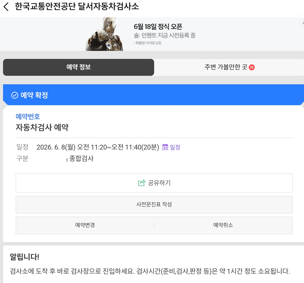Open the calendar icon next to 일정
The height and width of the screenshot is (283, 304).
(x=165, y=147)
